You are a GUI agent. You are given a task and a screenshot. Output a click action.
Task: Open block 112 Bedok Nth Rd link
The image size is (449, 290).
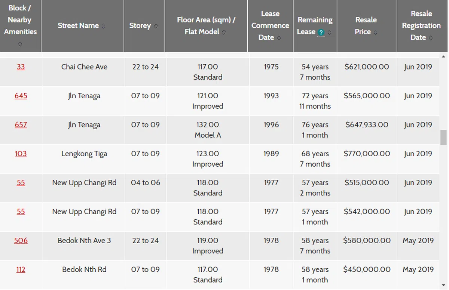pos(21,269)
